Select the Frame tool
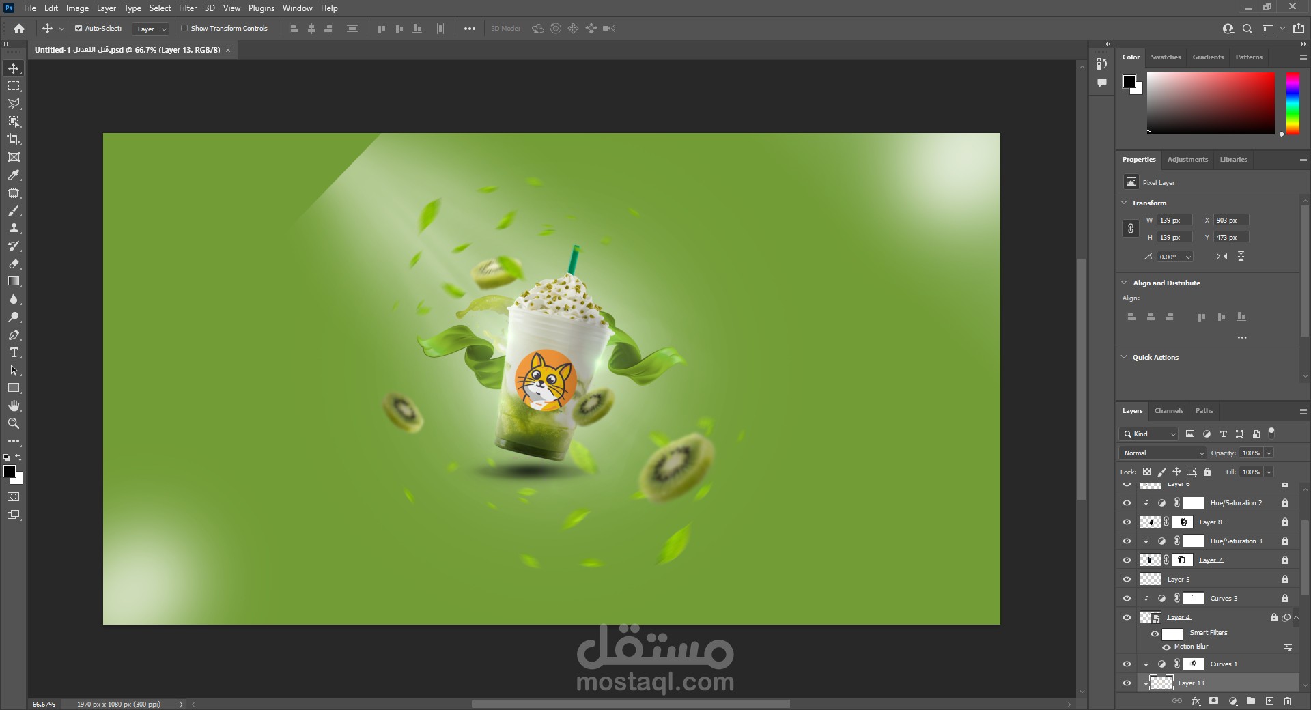The height and width of the screenshot is (710, 1311). (14, 157)
